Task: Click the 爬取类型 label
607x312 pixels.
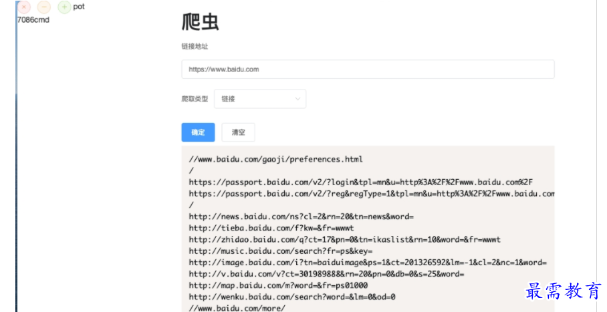Action: click(195, 99)
